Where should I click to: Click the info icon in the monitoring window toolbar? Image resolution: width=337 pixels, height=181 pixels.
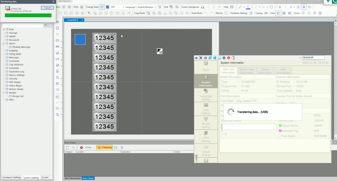pos(224,58)
